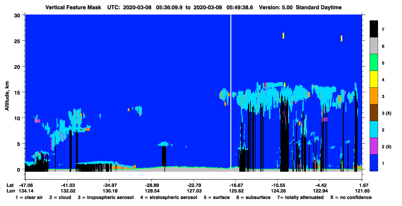Click the end time '05:49:38.6' in title
This screenshot has width=402, height=206.
tap(240, 7)
